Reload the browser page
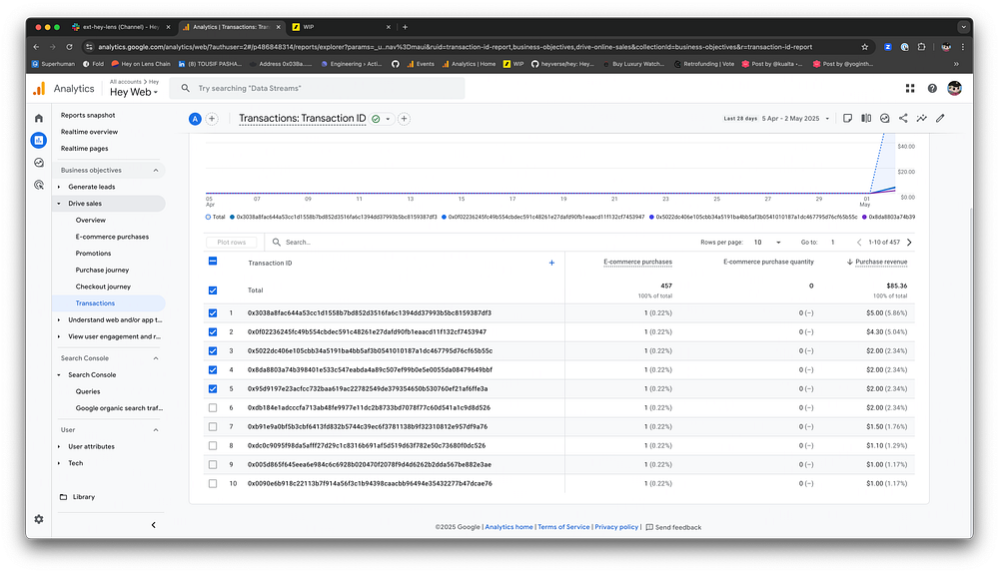The image size is (999, 573). click(70, 47)
